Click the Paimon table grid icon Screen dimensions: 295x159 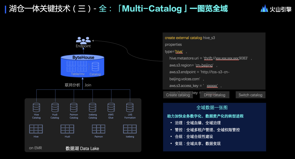pos(99,129)
